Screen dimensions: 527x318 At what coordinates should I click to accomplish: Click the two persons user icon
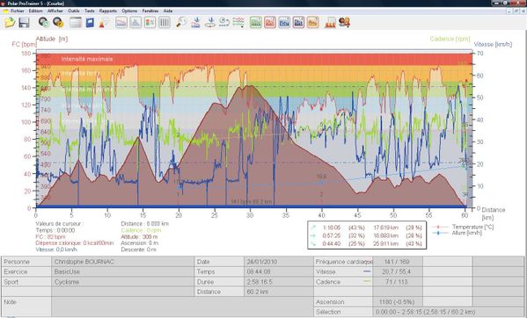(x=344, y=23)
